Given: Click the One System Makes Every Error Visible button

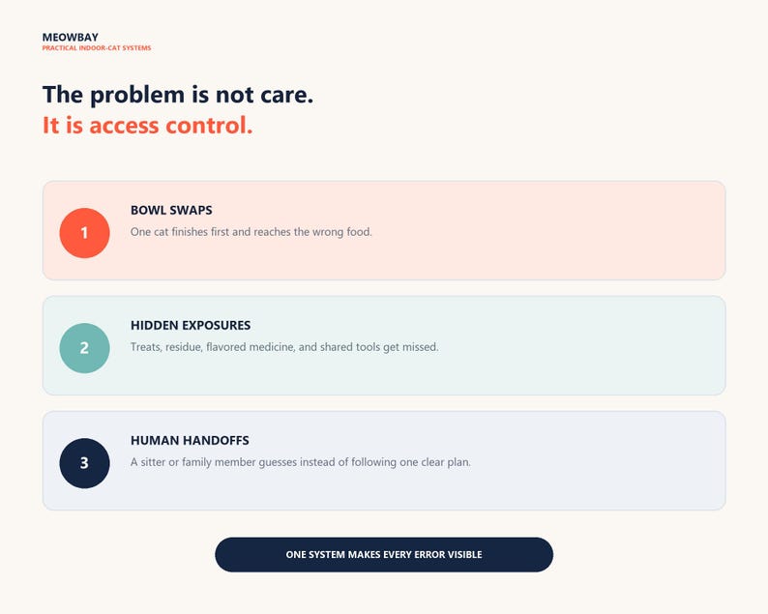Looking at the screenshot, I should [x=384, y=555].
